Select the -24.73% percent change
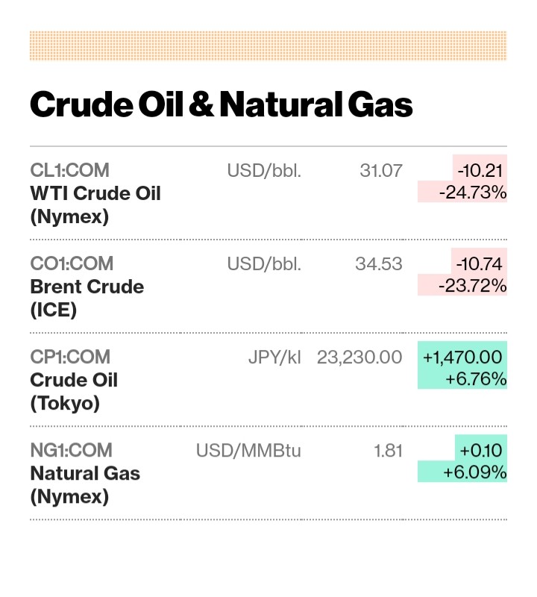This screenshot has width=537, height=597. point(473,193)
